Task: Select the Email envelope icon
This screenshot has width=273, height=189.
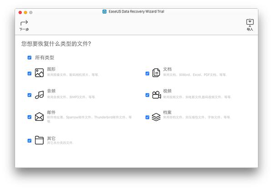Action: click(39, 117)
